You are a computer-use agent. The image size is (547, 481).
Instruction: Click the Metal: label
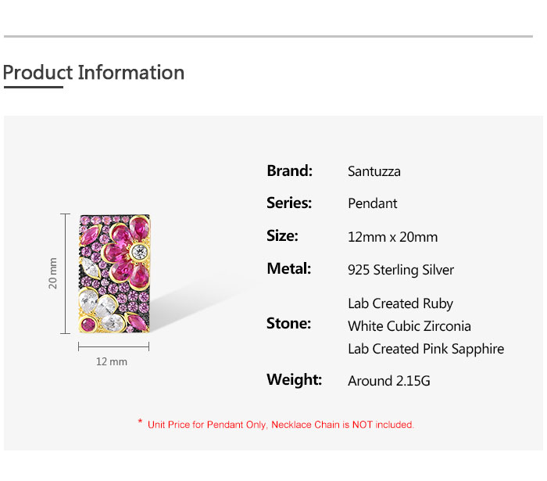pyautogui.click(x=289, y=268)
